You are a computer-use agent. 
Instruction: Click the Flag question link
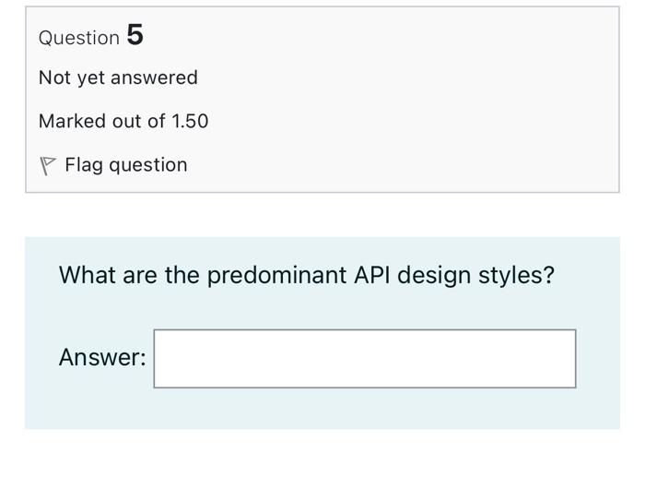pyautogui.click(x=126, y=165)
